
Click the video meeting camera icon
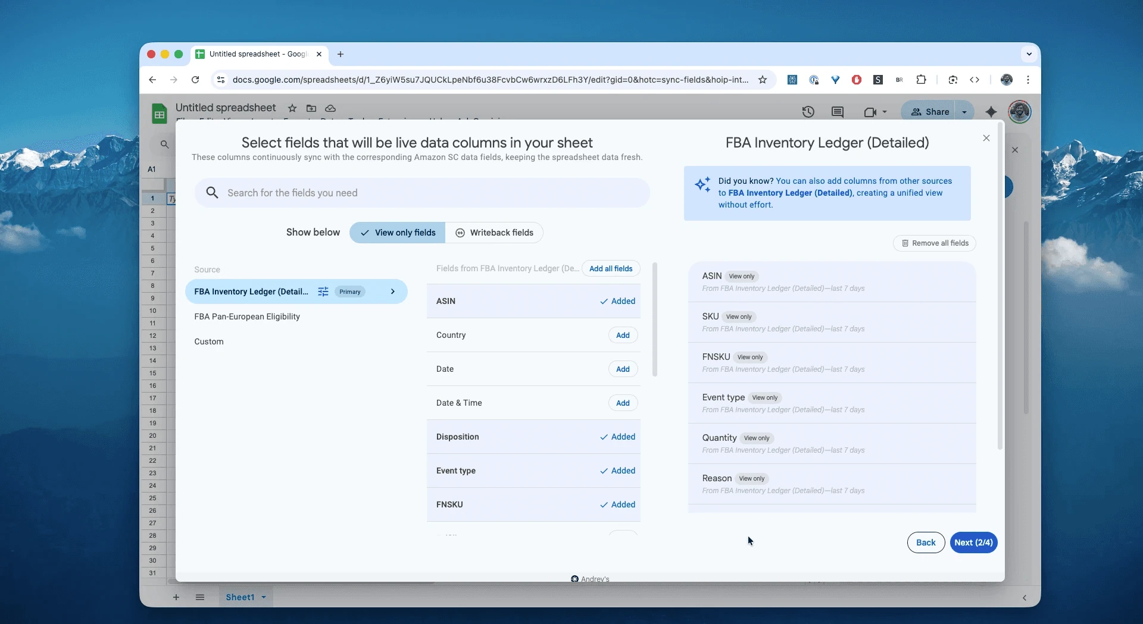tap(870, 112)
